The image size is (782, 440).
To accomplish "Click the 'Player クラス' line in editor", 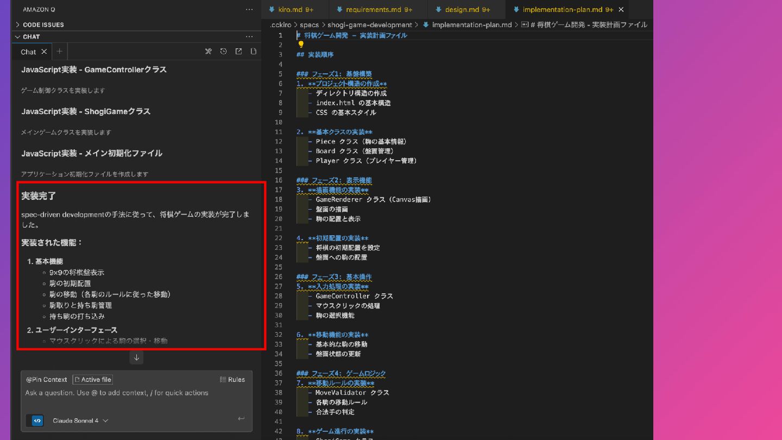I will (367, 161).
